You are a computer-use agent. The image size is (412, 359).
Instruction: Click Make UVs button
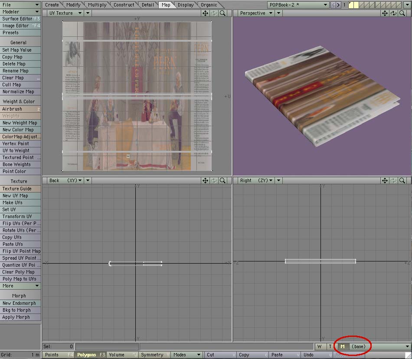20,203
